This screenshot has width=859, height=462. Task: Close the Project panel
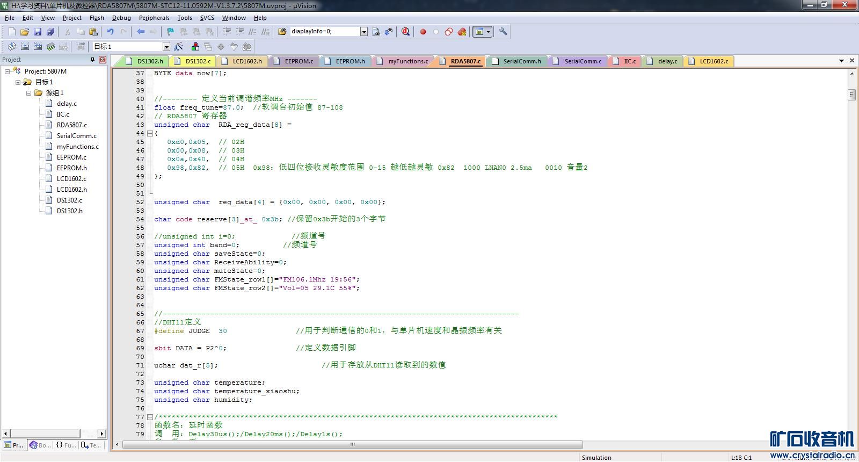coord(102,60)
